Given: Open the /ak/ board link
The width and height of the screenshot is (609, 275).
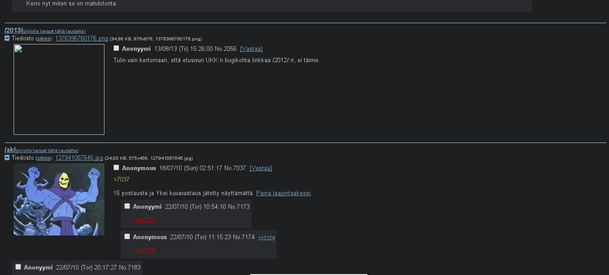Looking at the screenshot, I should 10,150.
